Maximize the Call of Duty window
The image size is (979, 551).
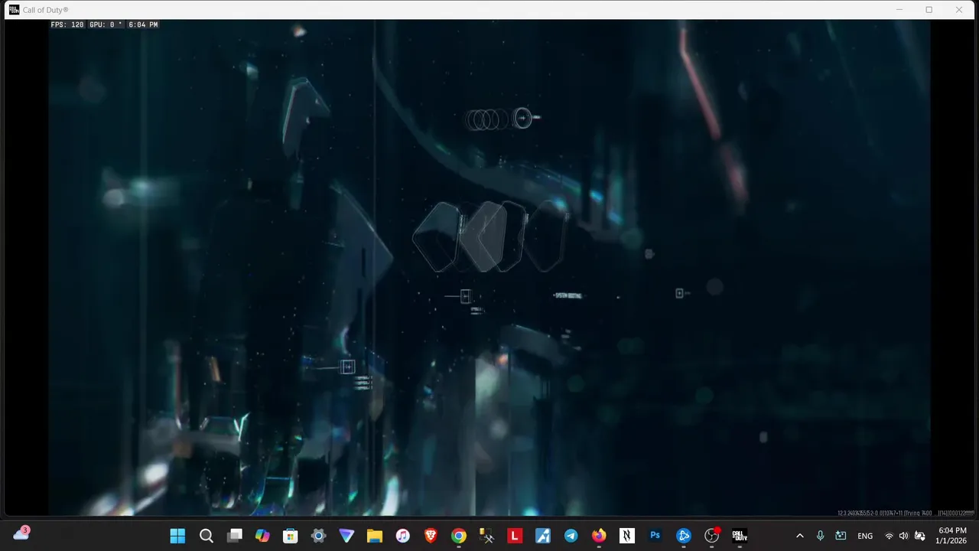[x=929, y=10]
